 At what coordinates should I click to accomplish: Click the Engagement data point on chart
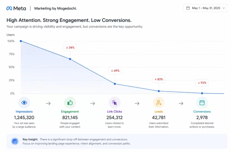[70, 59]
